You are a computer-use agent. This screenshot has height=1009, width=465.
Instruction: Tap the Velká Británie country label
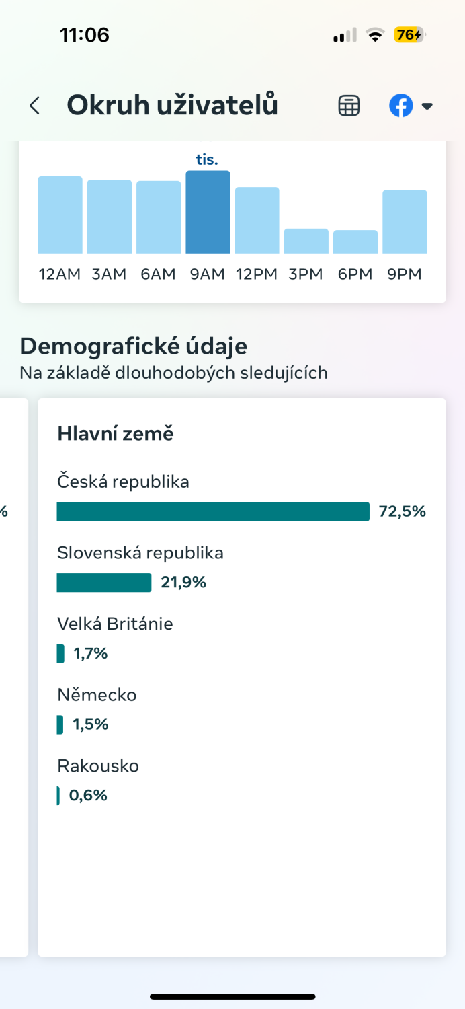(x=115, y=624)
